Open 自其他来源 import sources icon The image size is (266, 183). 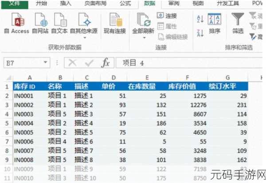pyautogui.click(x=85, y=19)
